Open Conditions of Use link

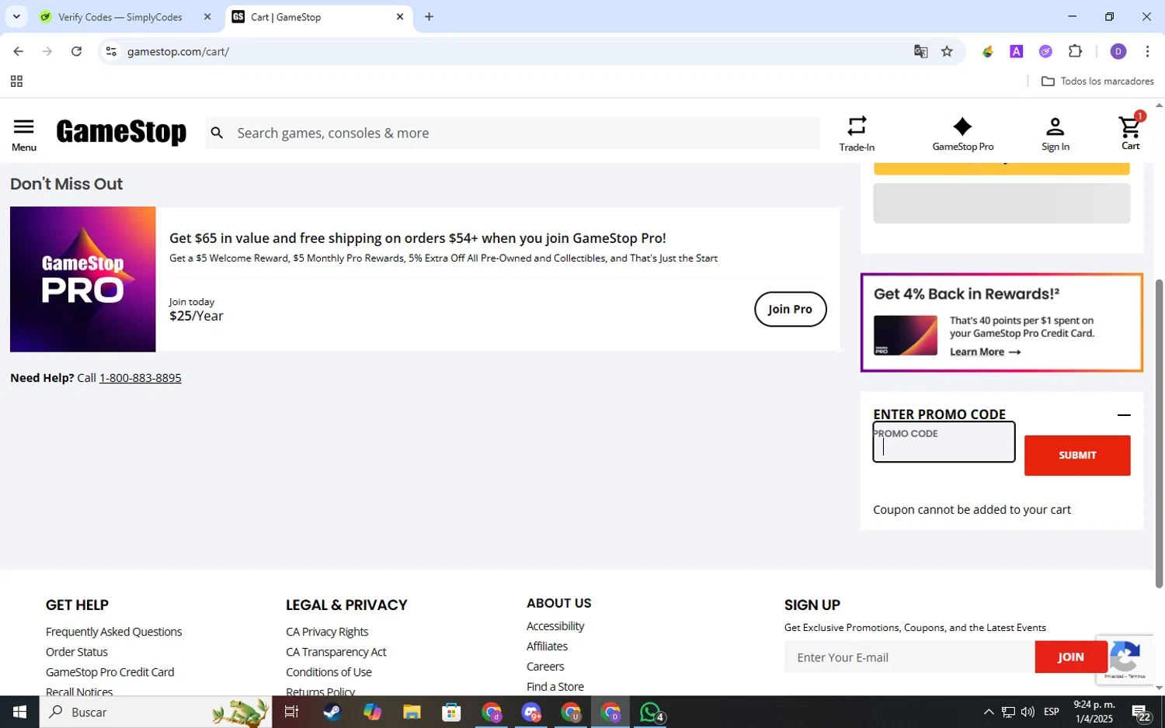pos(329,672)
